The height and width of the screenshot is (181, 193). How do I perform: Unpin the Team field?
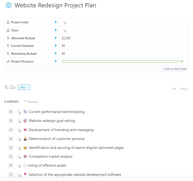pos(56,30)
